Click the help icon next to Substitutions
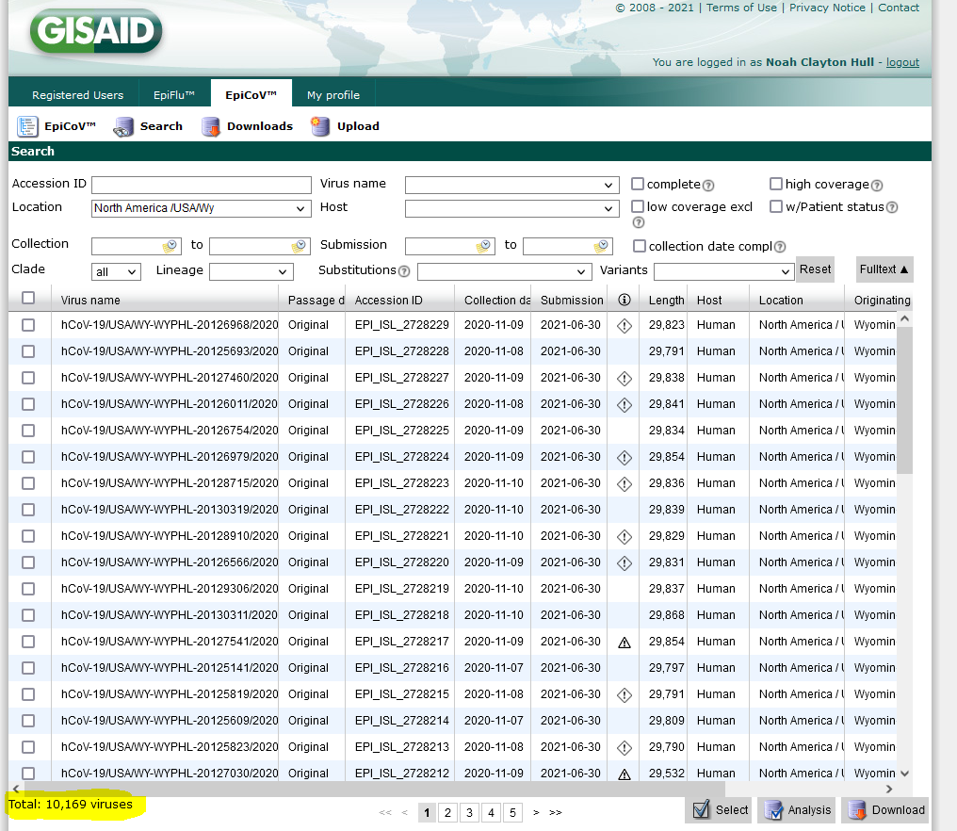Image resolution: width=957 pixels, height=831 pixels. click(404, 270)
